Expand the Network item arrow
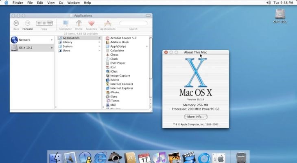Image resolution: width=297 pixels, height=163 pixels. point(52,40)
